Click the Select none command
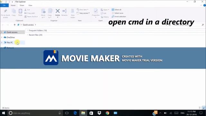206x116 pixels. pos(117,13)
